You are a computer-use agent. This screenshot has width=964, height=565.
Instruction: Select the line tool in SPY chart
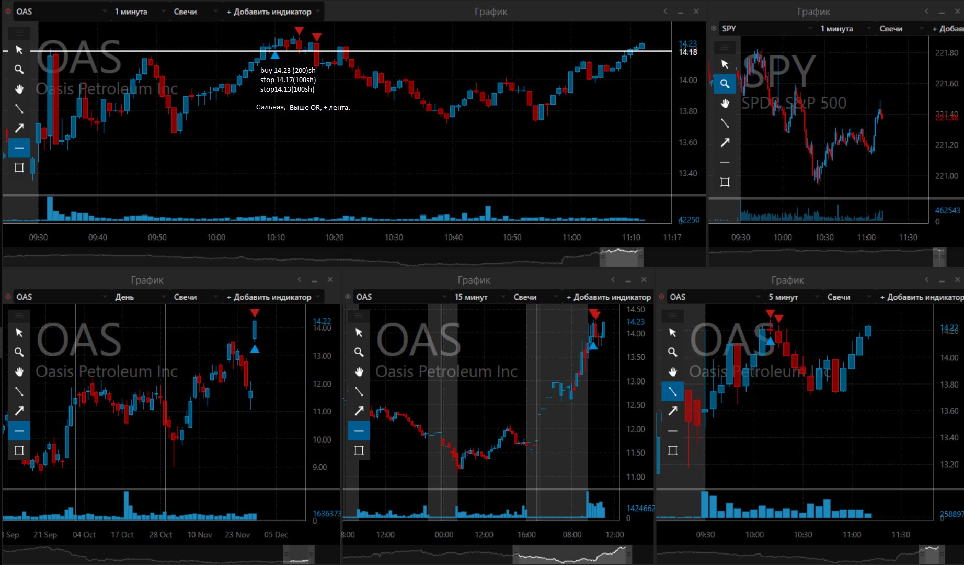(725, 123)
